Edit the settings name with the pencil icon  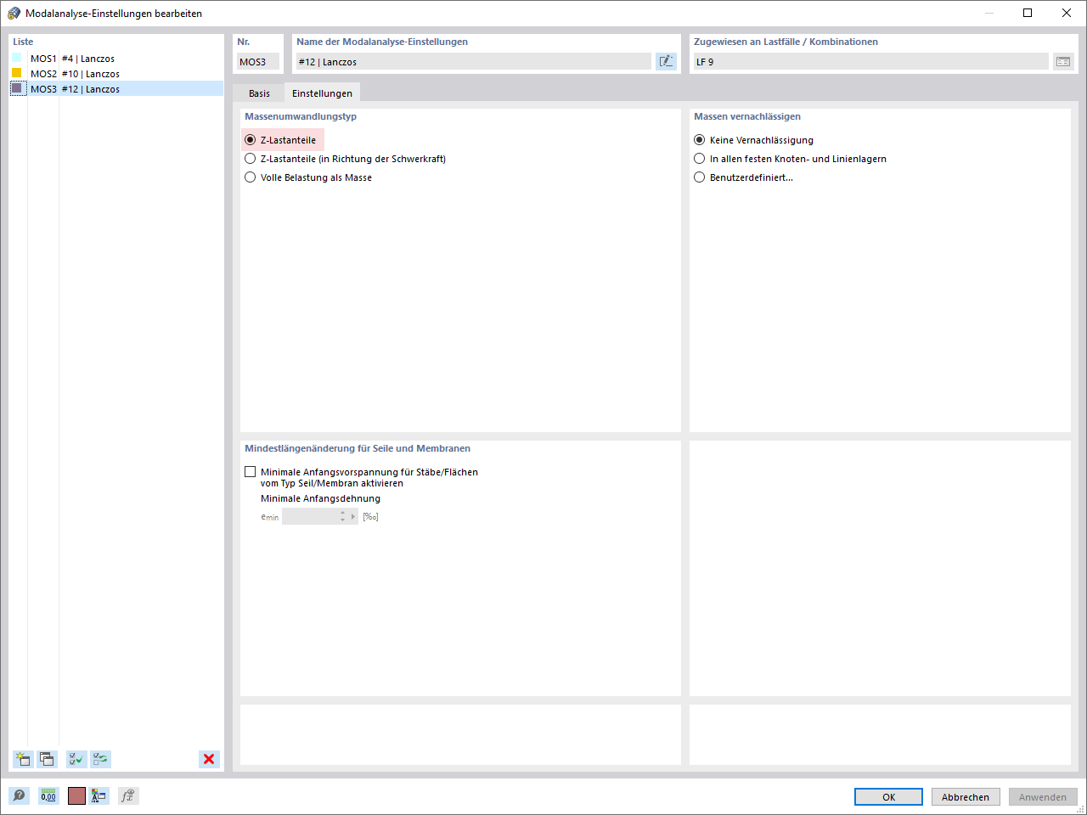point(666,61)
